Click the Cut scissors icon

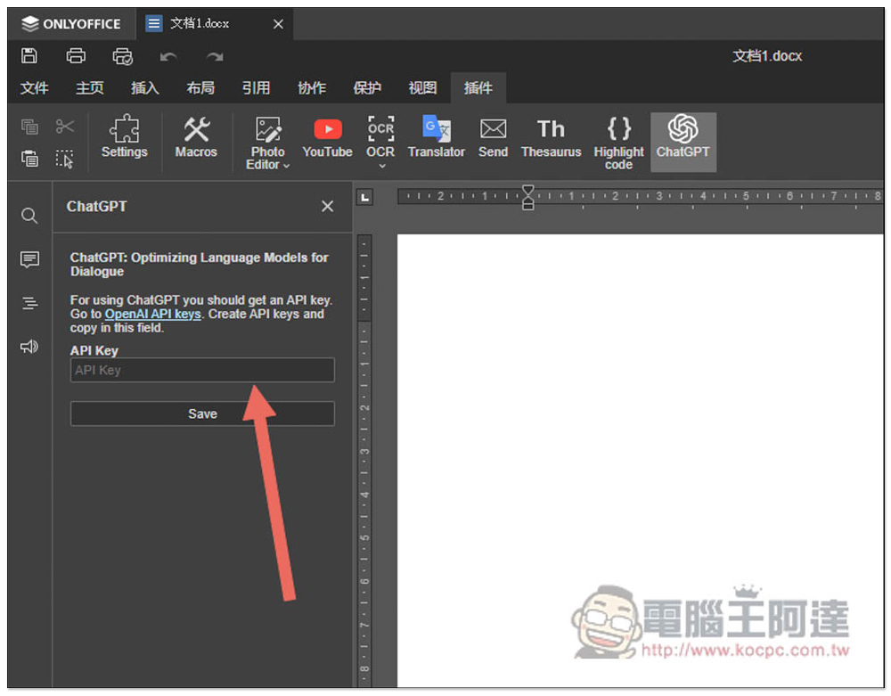coord(65,127)
